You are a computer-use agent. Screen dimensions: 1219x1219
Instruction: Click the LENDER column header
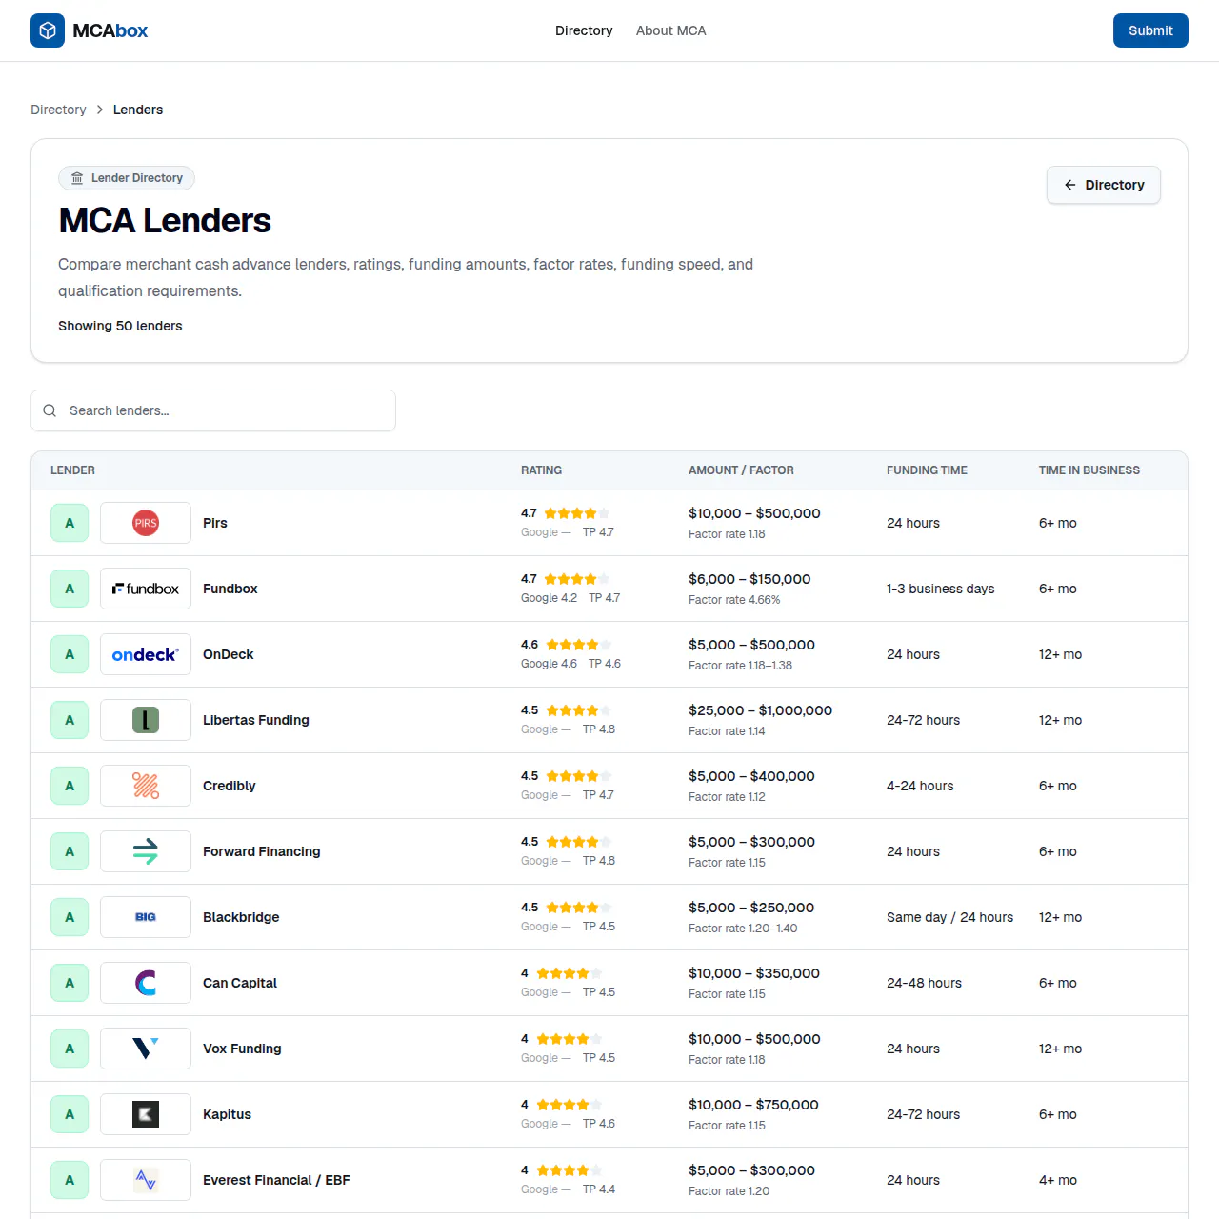click(72, 470)
